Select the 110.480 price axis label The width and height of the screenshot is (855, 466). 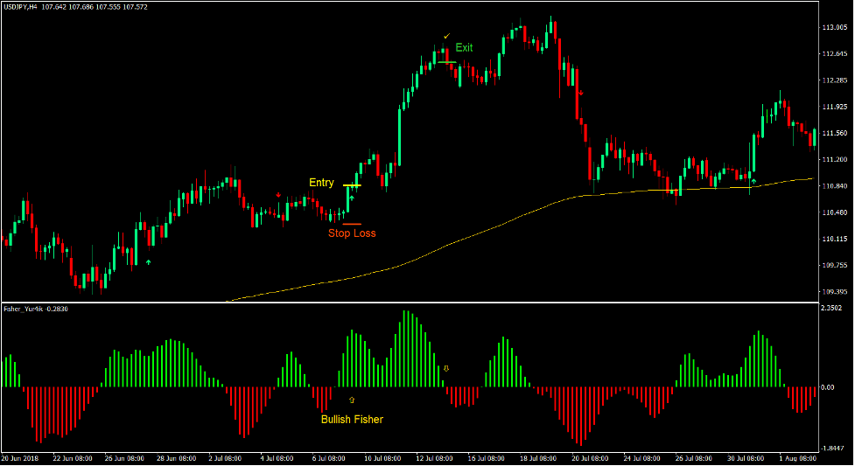834,212
